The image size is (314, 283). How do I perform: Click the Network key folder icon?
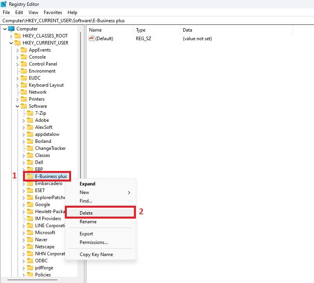pos(23,92)
